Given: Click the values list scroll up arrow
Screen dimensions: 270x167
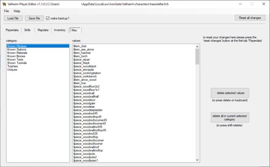Looking at the screenshot, I should pos(197,47).
